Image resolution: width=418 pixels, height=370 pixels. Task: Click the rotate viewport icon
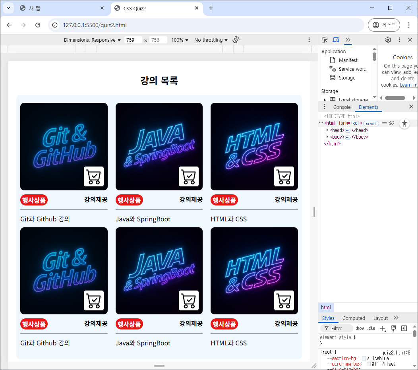click(x=236, y=40)
